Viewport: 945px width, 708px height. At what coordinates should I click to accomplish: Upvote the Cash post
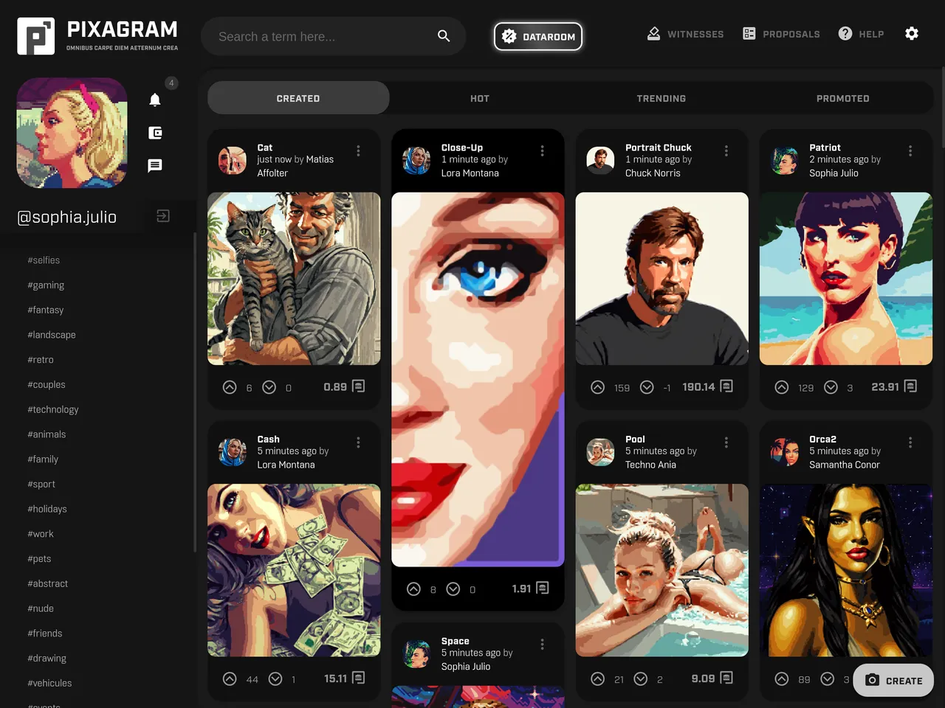[230, 678]
